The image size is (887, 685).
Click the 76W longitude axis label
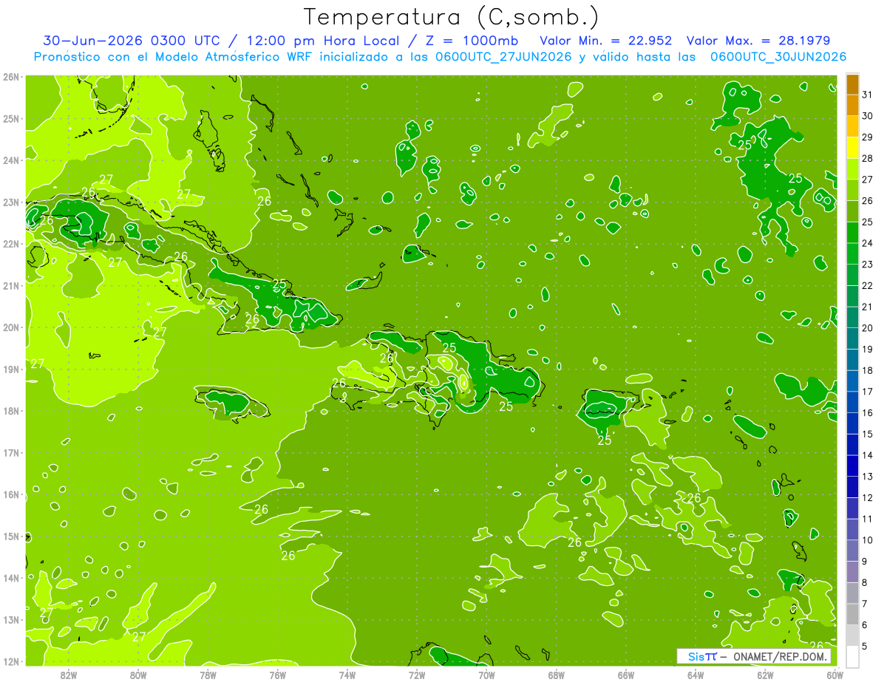click(x=277, y=675)
